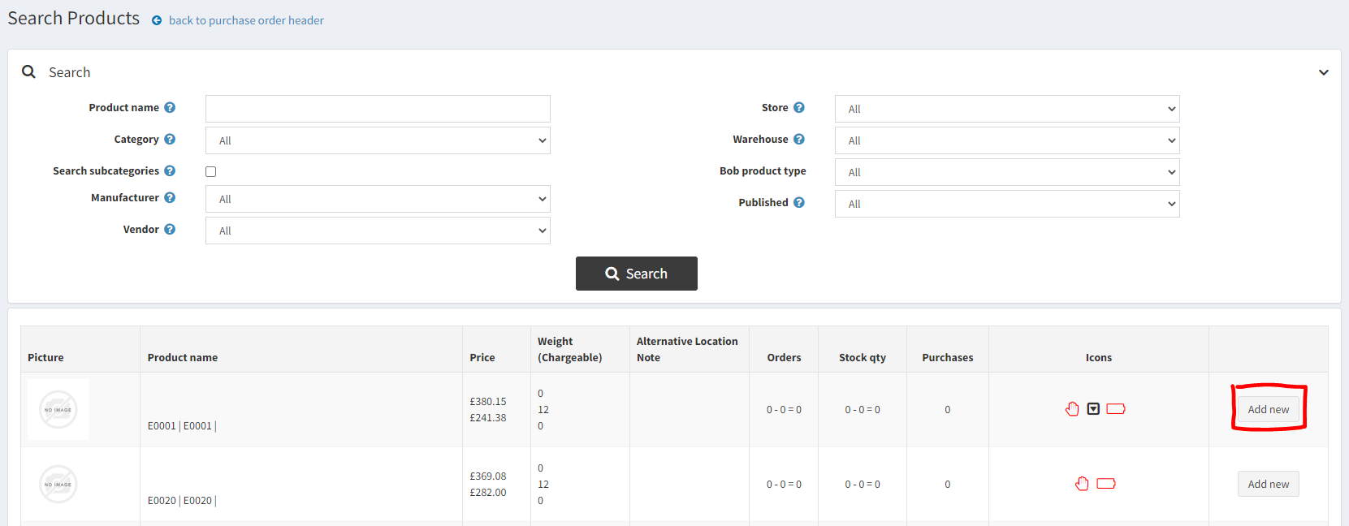This screenshot has height=526, width=1349.
Task: Click the Product name help question icon
Action: [170, 107]
